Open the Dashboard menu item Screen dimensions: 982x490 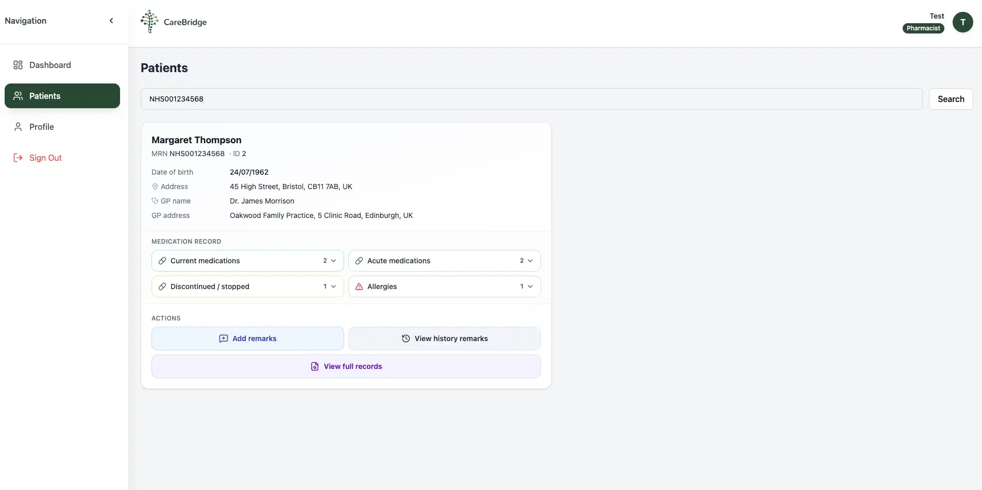click(62, 65)
